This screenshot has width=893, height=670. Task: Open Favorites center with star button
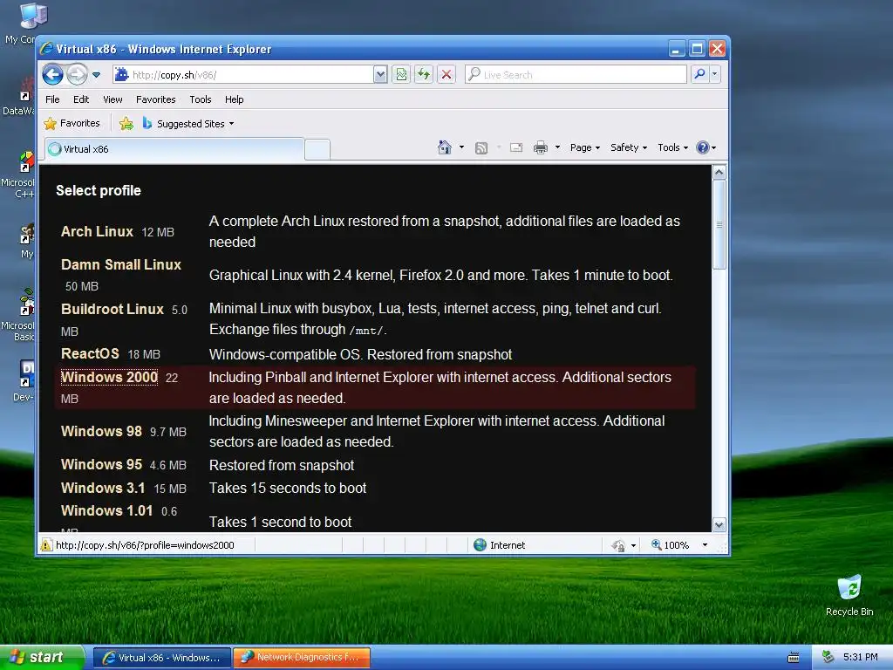click(72, 124)
